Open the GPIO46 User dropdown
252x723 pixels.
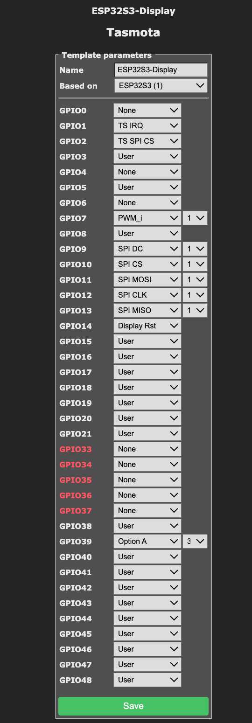pyautogui.click(x=147, y=649)
